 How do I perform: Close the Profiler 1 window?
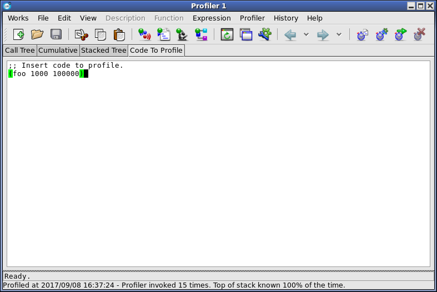pos(430,6)
